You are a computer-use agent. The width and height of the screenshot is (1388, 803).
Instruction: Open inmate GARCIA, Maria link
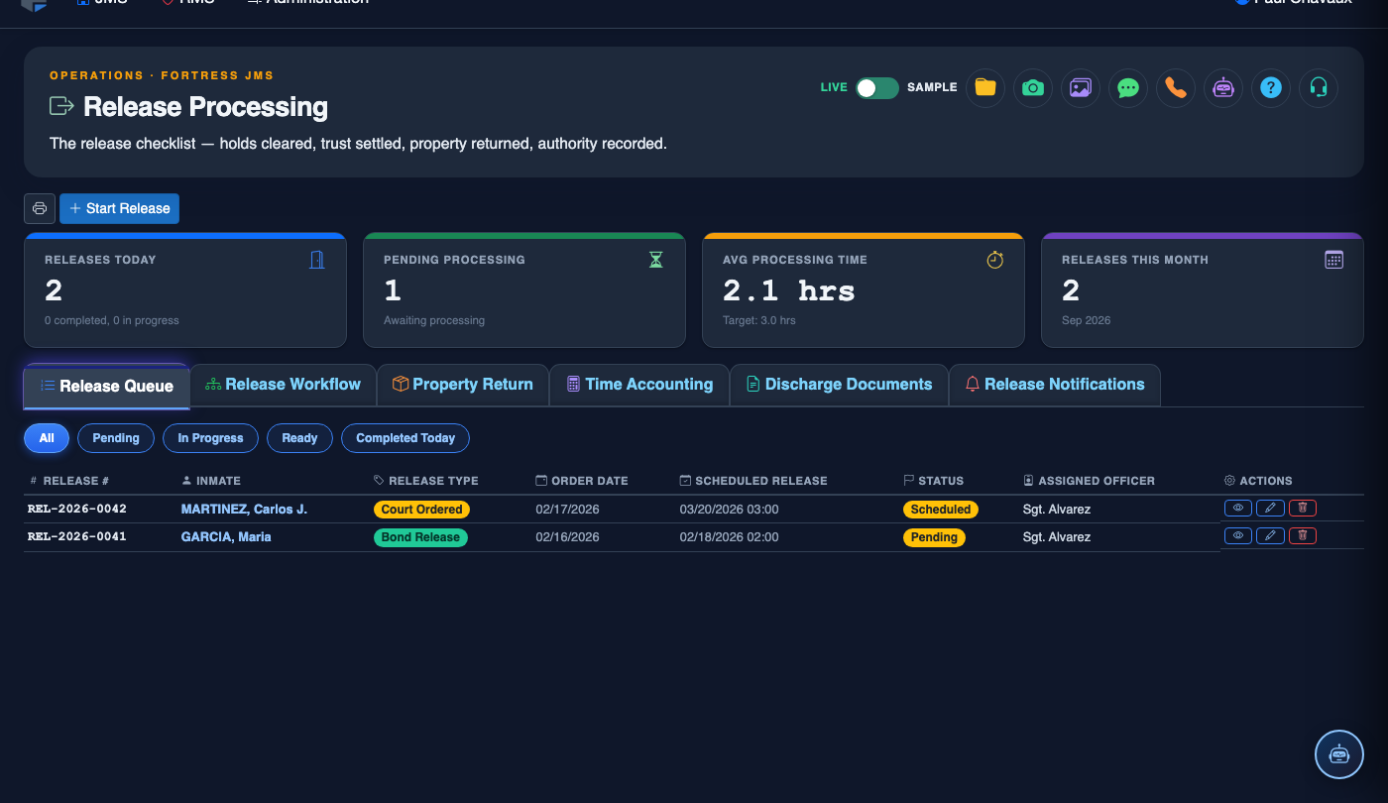(226, 536)
